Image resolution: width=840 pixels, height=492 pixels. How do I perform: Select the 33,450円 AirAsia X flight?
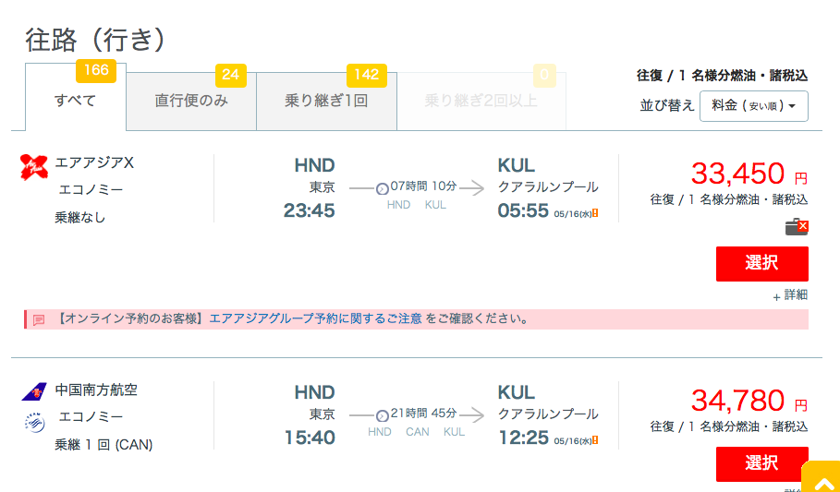click(761, 264)
